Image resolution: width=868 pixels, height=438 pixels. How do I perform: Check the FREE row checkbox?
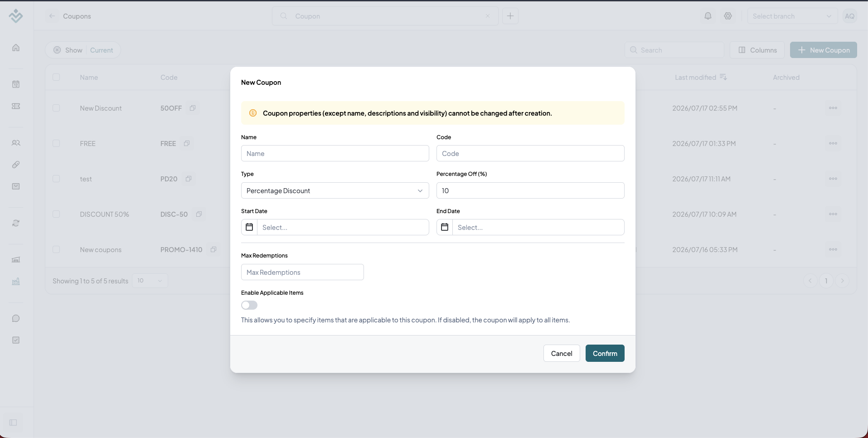pyautogui.click(x=56, y=143)
